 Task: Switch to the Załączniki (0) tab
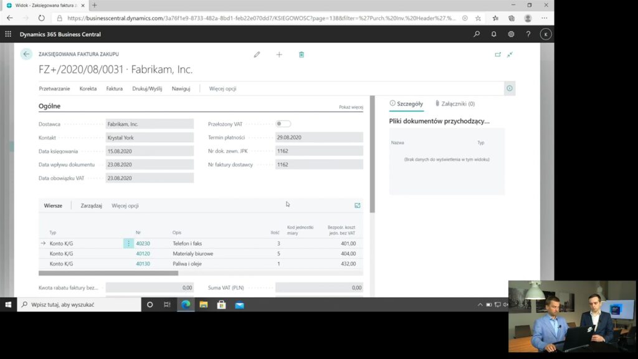pos(455,104)
